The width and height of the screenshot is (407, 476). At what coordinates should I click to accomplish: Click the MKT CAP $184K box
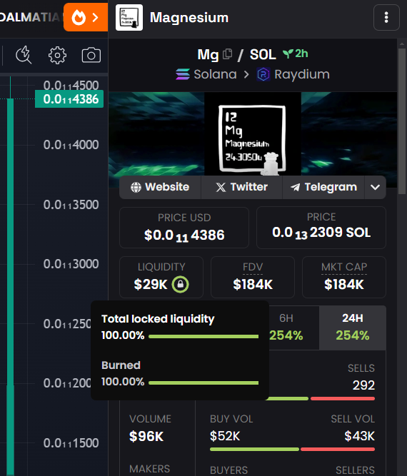pyautogui.click(x=344, y=277)
